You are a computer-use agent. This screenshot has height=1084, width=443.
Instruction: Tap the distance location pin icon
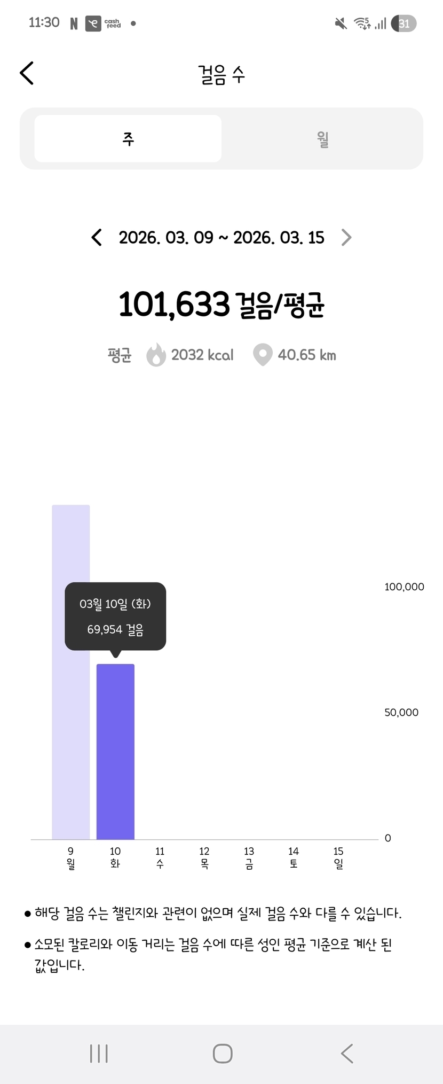tap(262, 355)
